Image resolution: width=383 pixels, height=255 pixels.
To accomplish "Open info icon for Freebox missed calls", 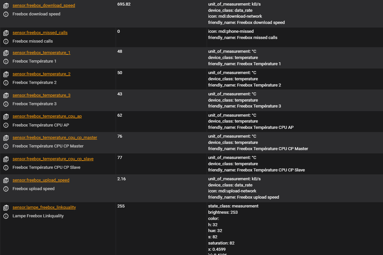I will tap(6, 41).
